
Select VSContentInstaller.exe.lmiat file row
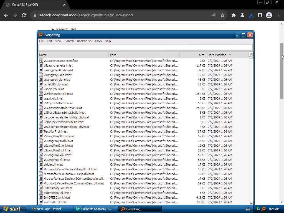pyautogui.click(x=144, y=108)
